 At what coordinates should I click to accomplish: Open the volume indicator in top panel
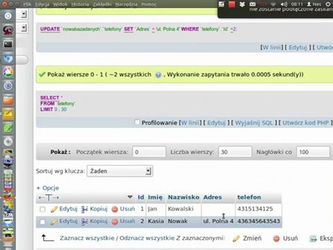tap(284, 4)
